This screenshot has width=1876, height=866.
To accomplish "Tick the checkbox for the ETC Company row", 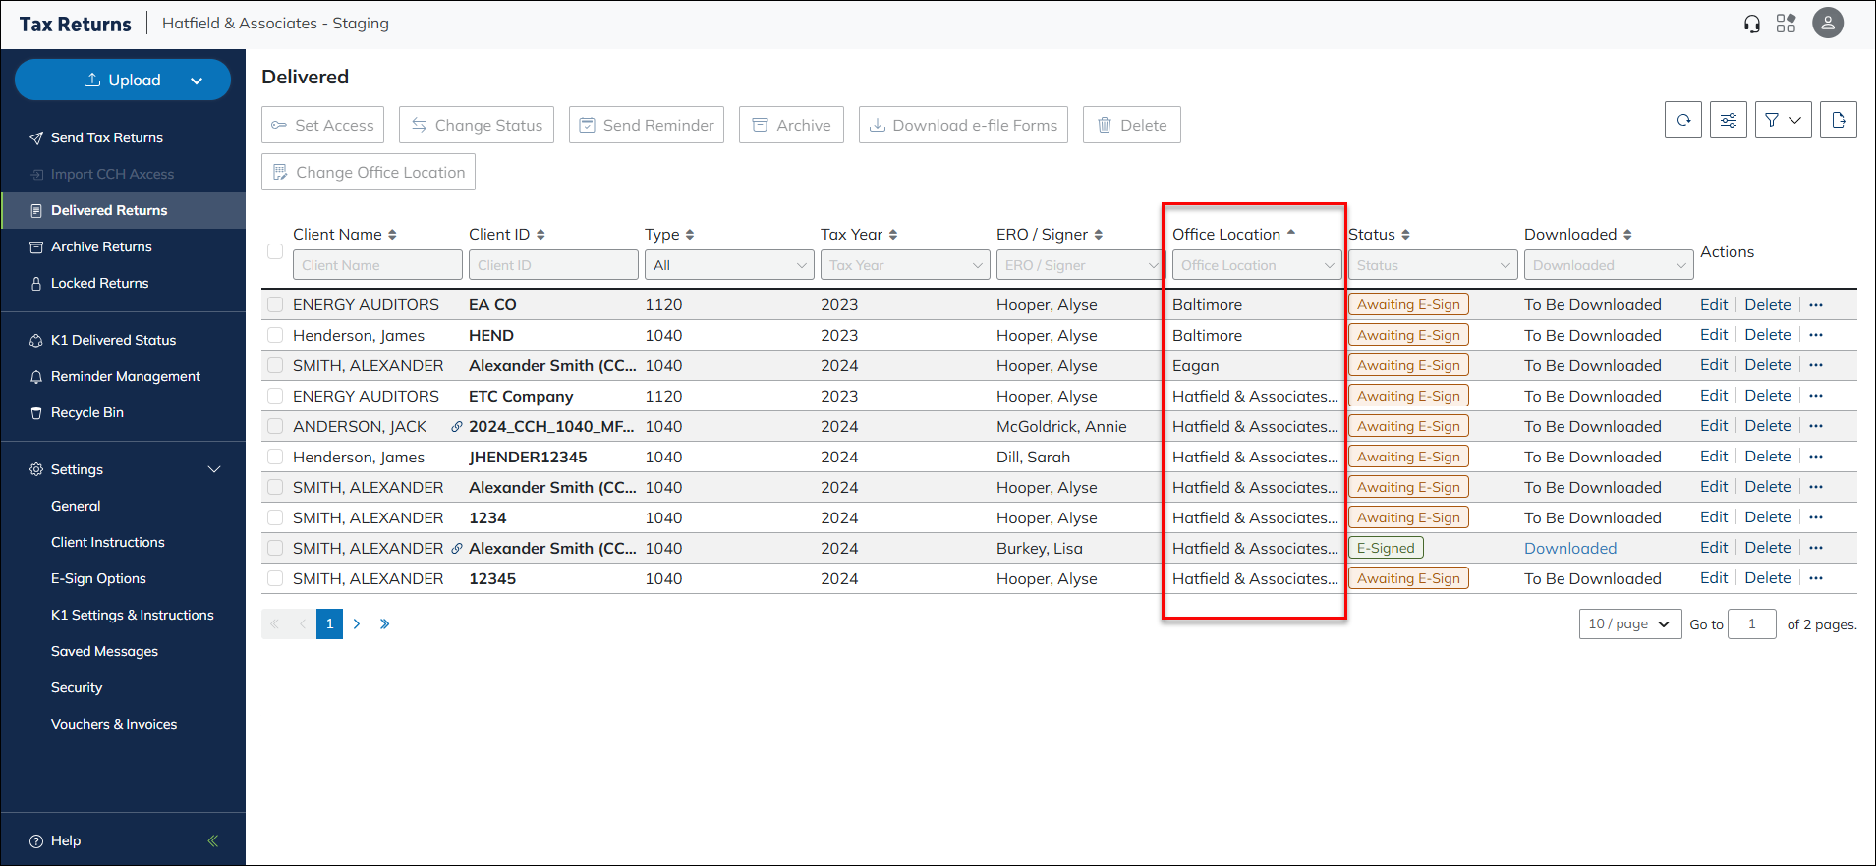I will [275, 397].
